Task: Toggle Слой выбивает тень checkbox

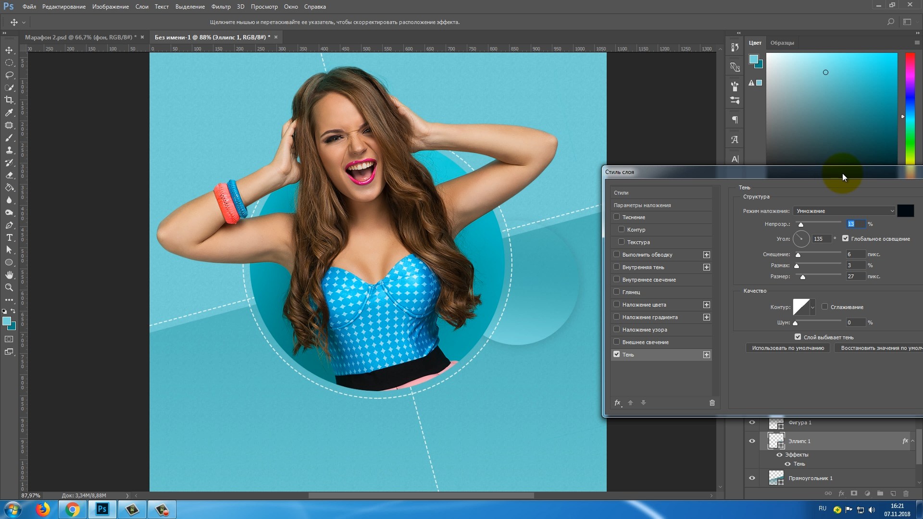Action: tap(798, 336)
